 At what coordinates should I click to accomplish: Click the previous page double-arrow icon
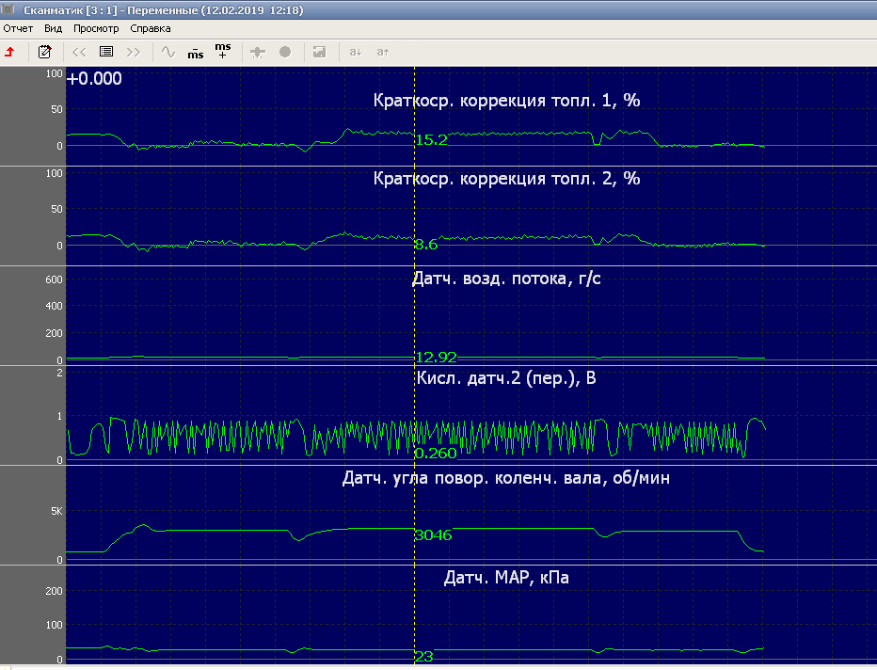coord(79,52)
